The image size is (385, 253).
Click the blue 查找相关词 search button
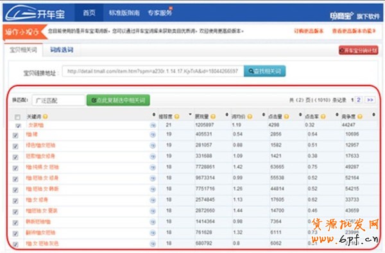pyautogui.click(x=264, y=71)
